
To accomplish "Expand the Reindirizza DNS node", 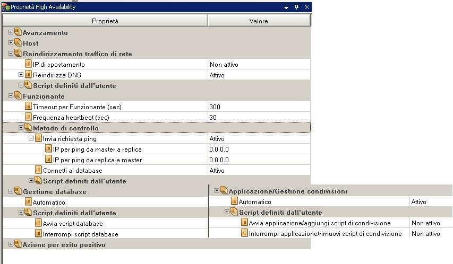I will click(x=21, y=74).
